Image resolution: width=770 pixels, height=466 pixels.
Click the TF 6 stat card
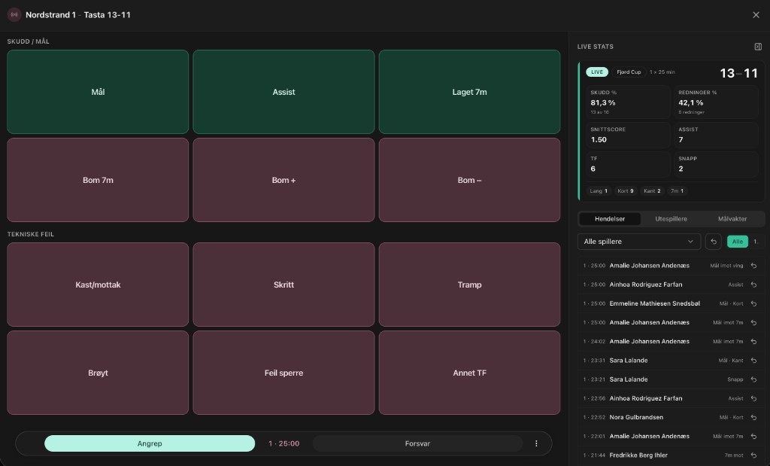[628, 163]
